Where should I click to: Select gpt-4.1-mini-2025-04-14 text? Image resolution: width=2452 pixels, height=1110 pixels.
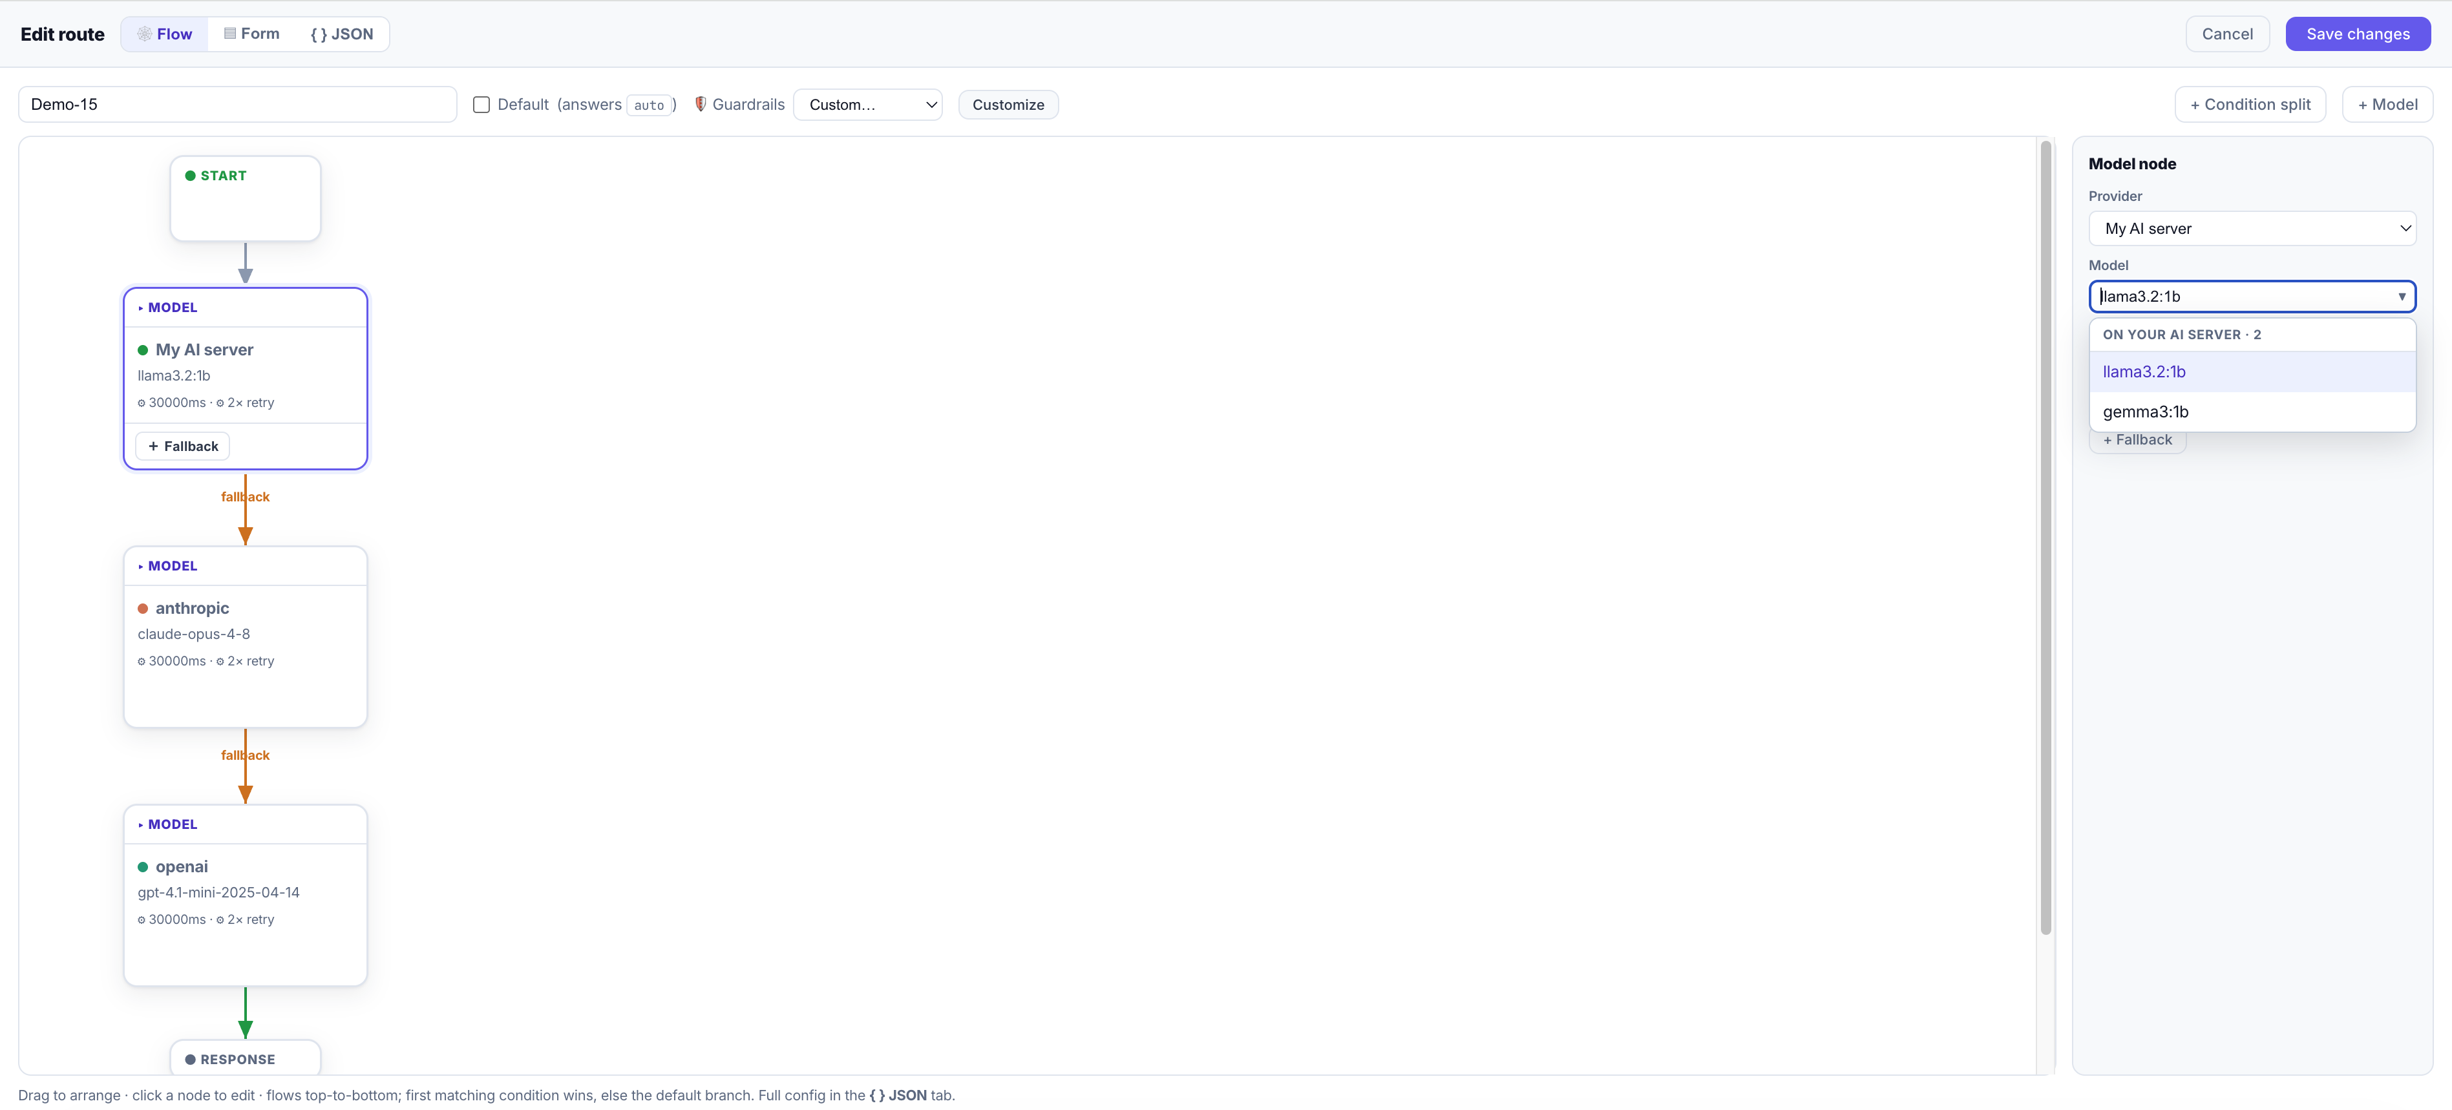click(219, 892)
